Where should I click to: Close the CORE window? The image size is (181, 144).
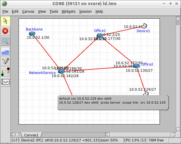pyautogui.click(x=176, y=4)
